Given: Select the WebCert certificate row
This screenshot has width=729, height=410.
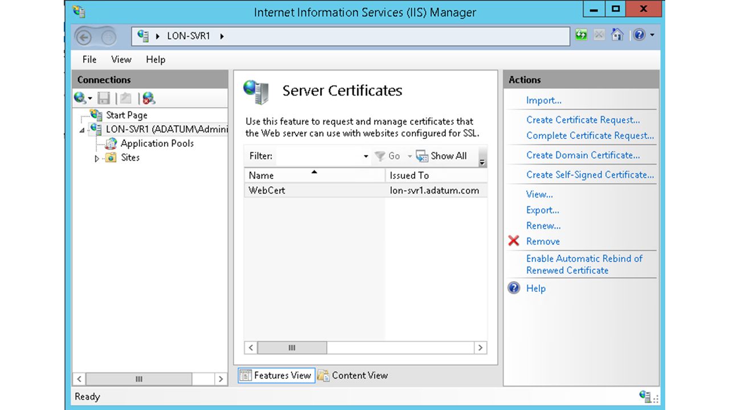Looking at the screenshot, I should click(x=366, y=190).
